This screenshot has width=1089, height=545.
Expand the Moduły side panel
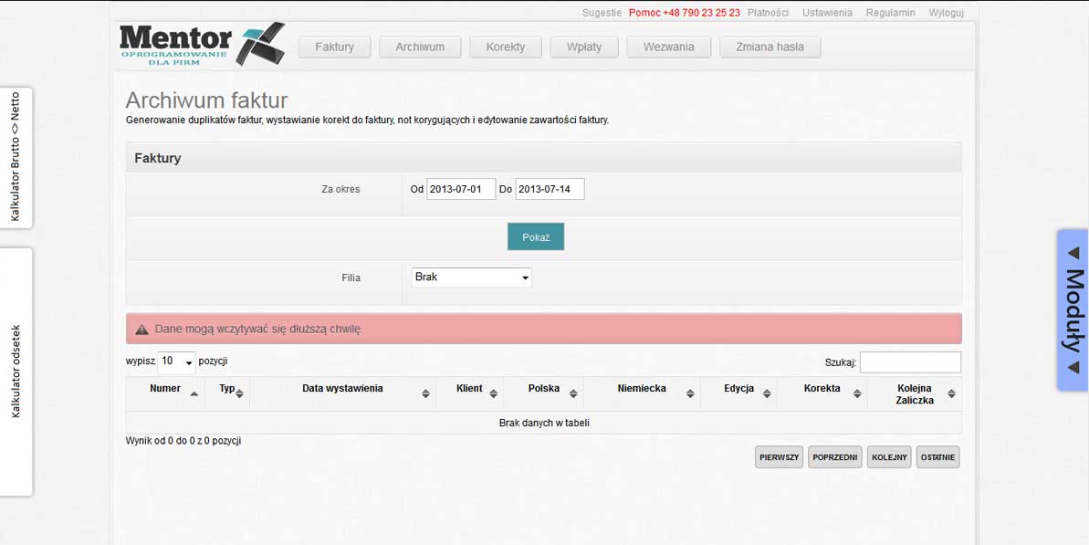(x=1073, y=310)
